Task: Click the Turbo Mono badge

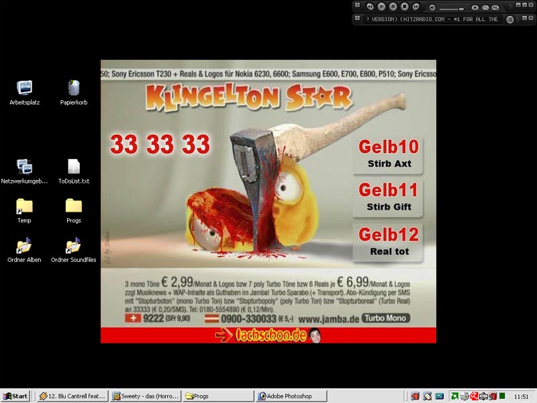Action: (385, 318)
